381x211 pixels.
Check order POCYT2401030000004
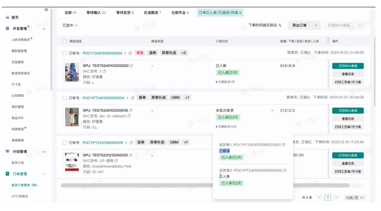[64, 53]
